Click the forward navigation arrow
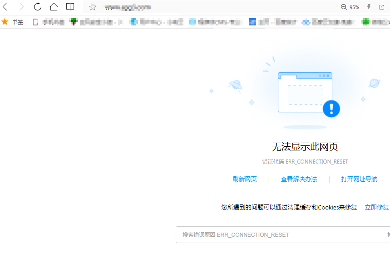Viewport: 390px width, 274px height. pos(21,7)
